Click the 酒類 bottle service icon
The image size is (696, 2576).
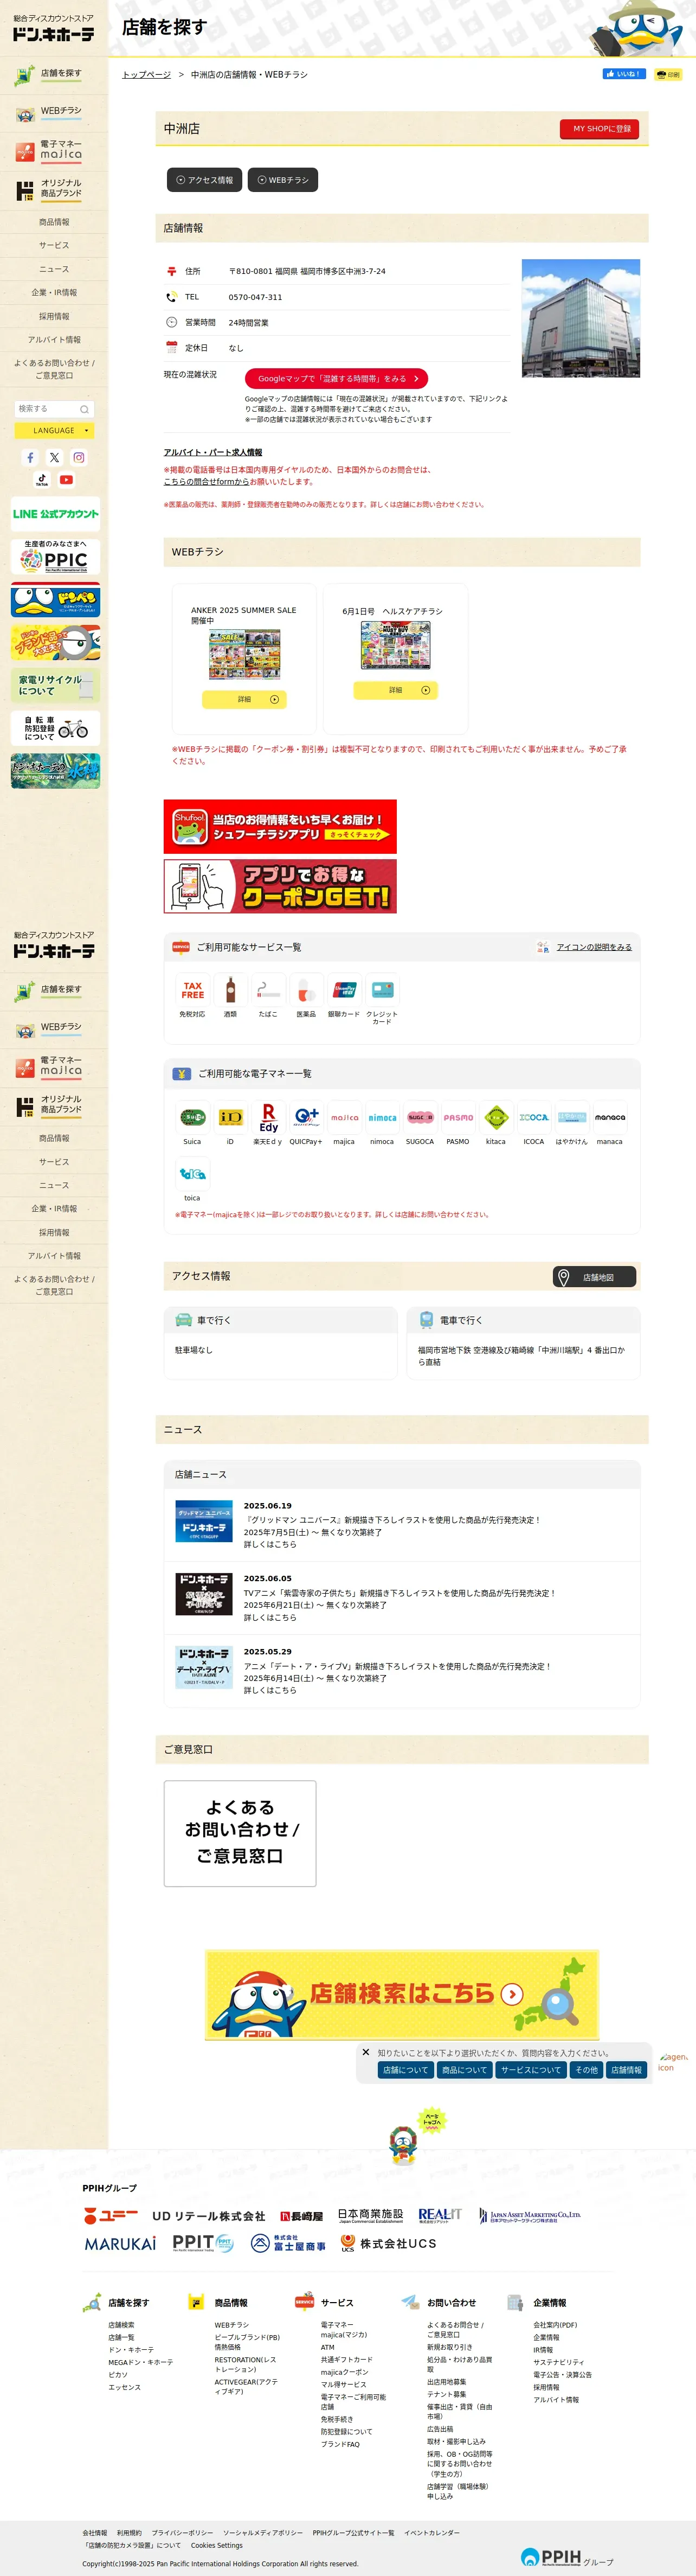tap(230, 990)
